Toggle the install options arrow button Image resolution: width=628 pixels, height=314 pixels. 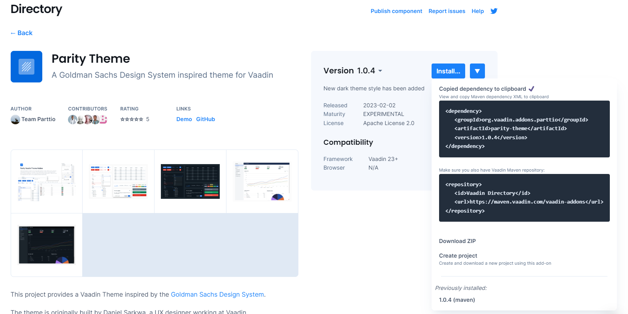[x=477, y=71]
